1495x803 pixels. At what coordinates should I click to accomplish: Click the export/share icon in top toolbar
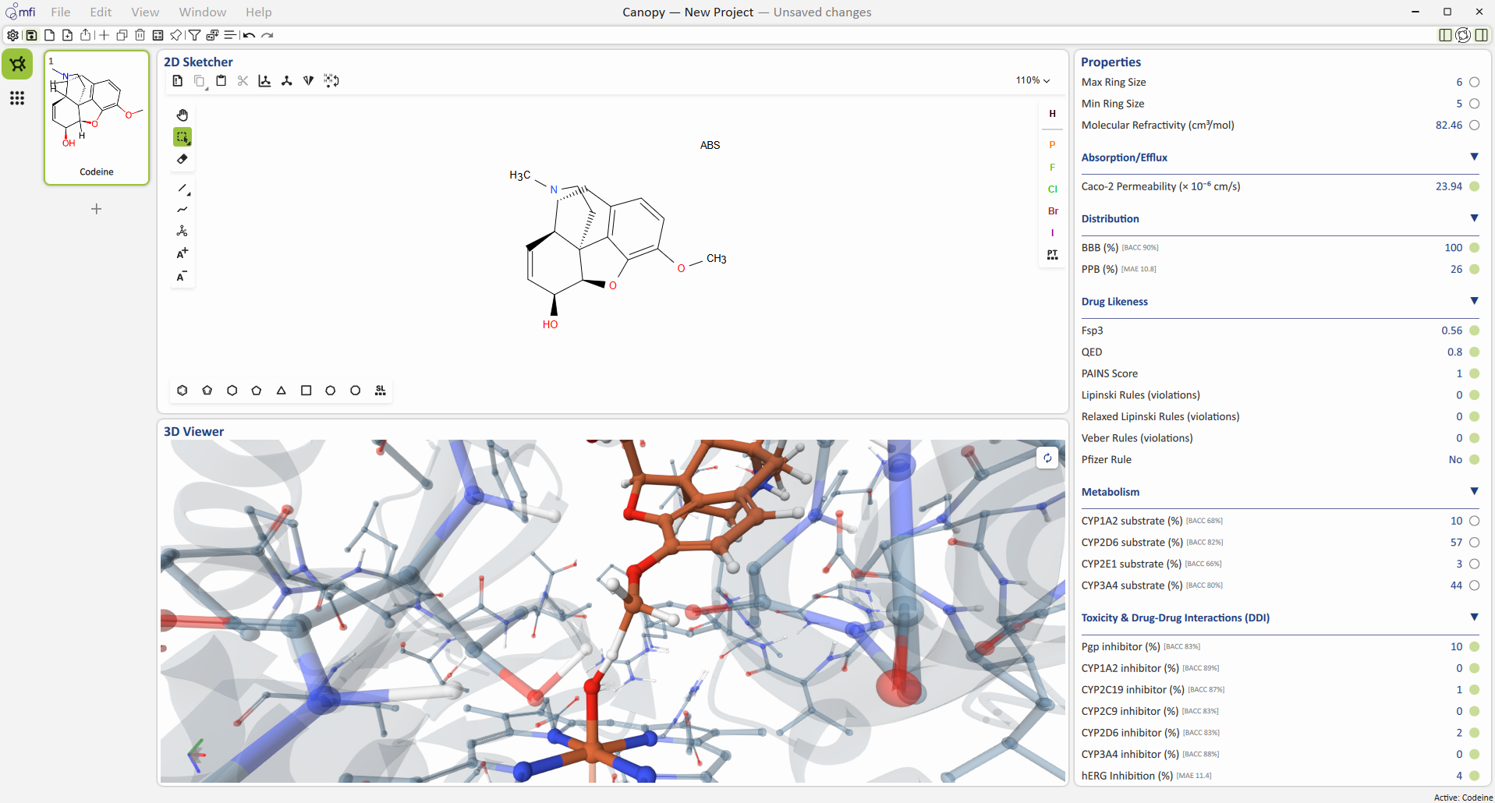point(86,35)
